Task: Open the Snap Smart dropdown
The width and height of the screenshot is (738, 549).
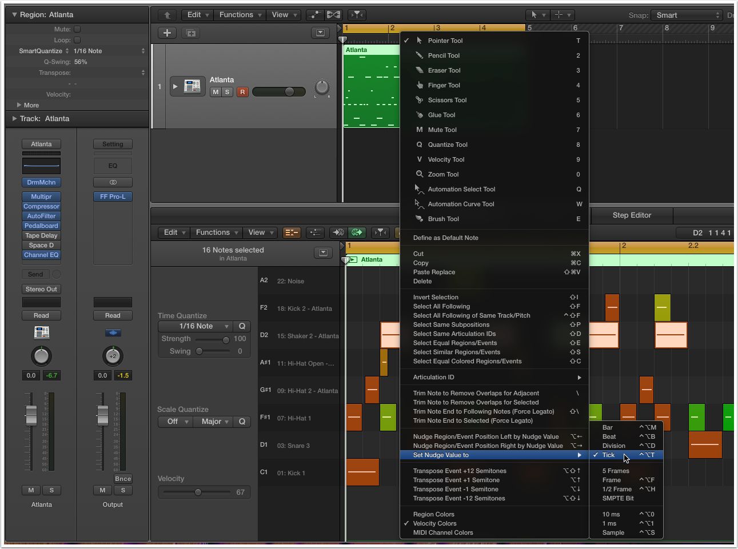Action: click(685, 15)
